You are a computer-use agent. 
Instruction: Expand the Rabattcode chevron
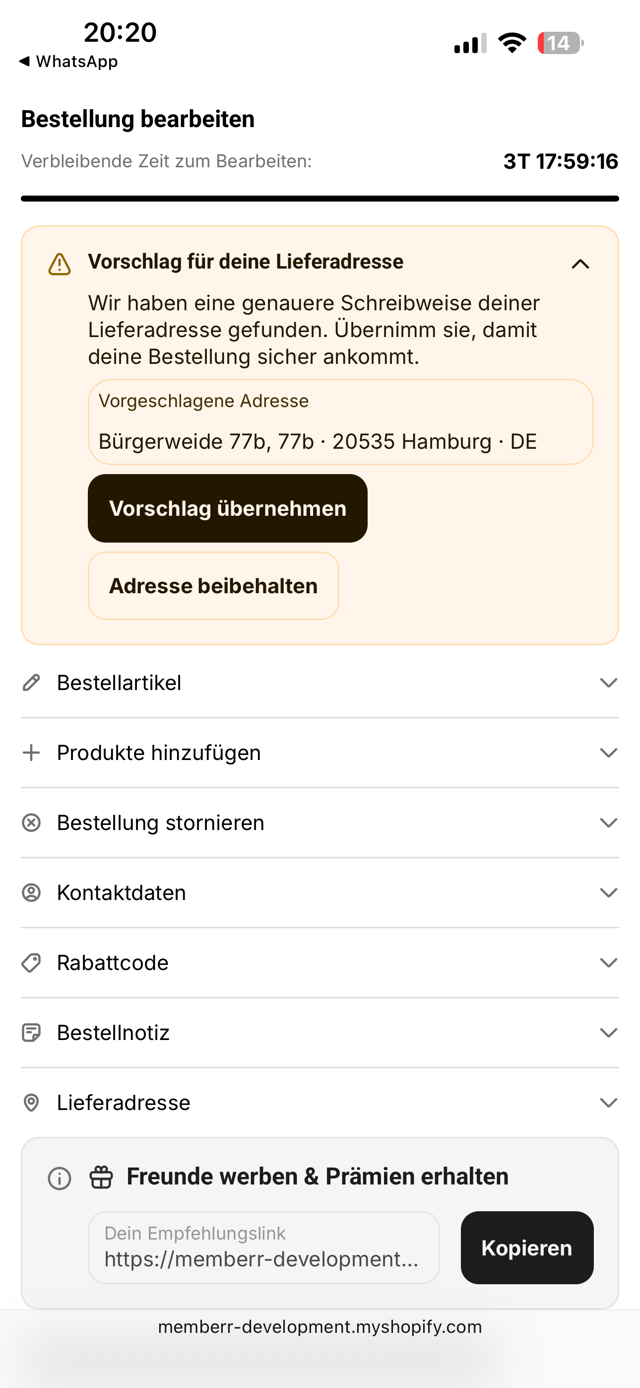point(608,963)
